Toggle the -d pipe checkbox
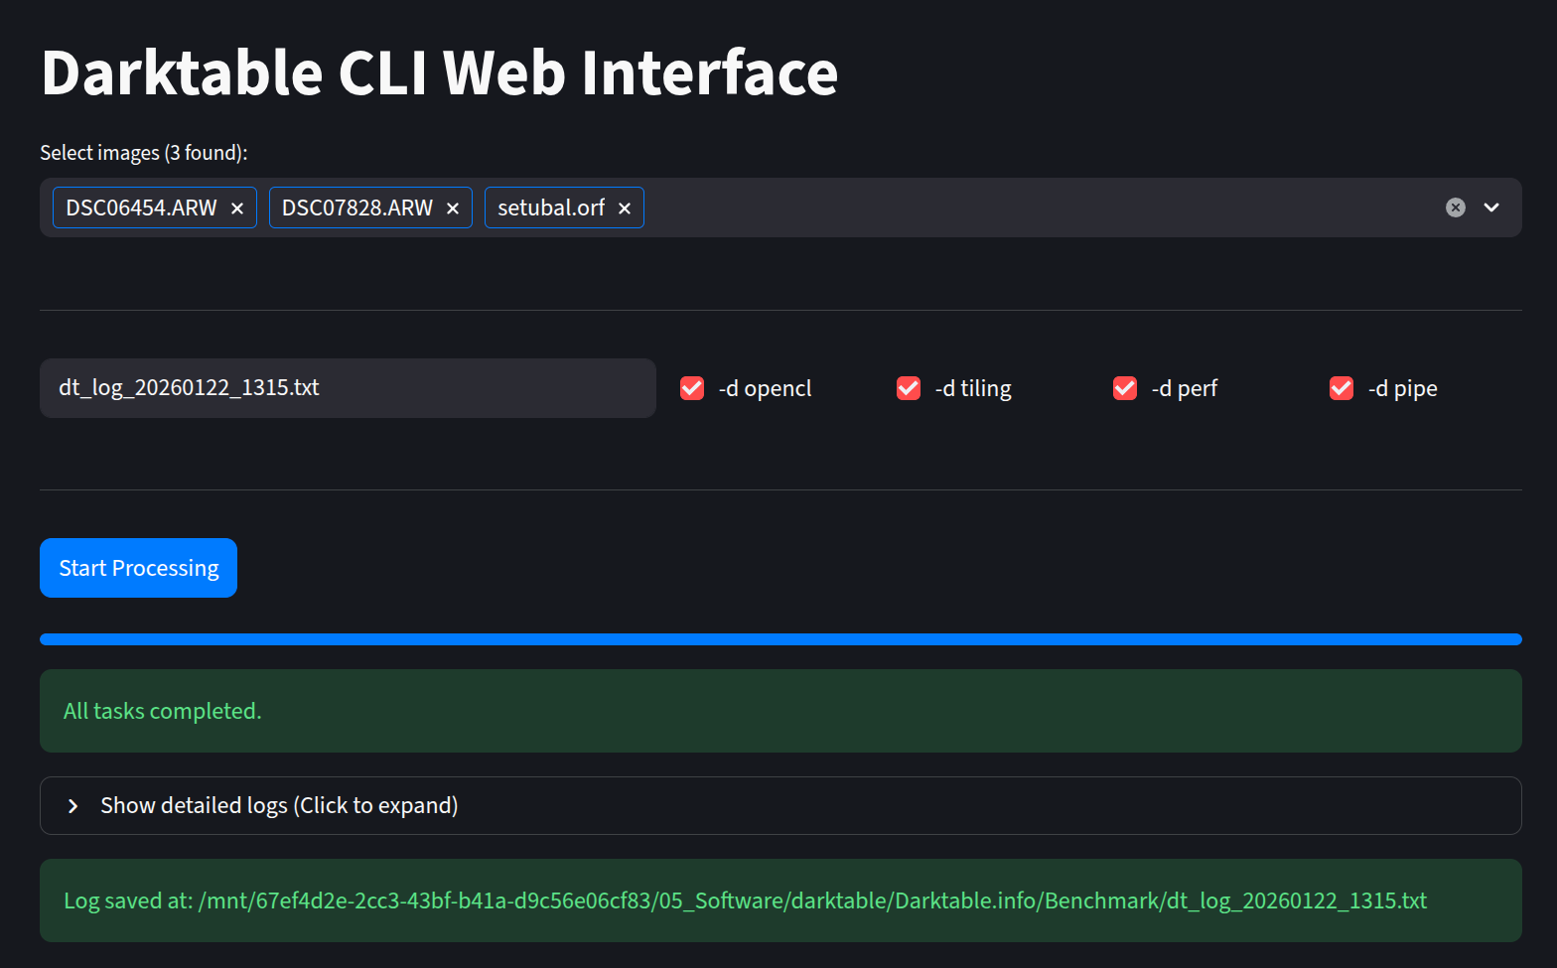This screenshot has height=968, width=1557. [1342, 388]
